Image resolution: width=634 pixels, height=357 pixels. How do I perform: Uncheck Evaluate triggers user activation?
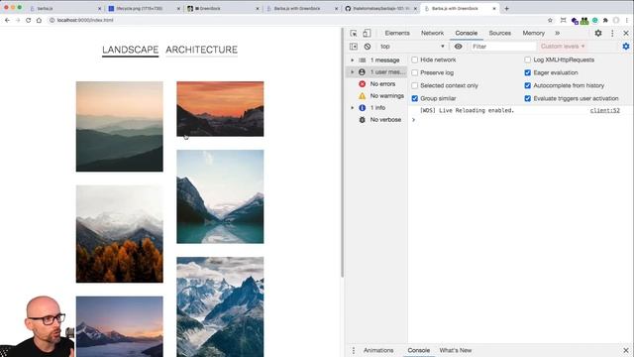[x=528, y=99]
